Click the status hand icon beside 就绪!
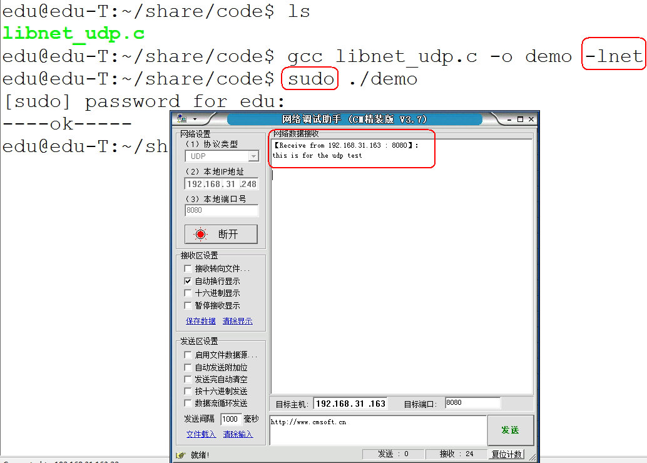 pos(181,455)
